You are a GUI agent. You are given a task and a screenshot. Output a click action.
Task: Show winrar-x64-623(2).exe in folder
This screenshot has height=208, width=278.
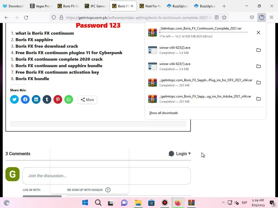coord(258,50)
